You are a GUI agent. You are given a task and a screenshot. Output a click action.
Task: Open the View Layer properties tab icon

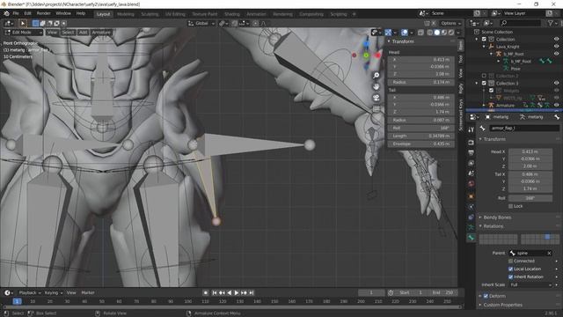(x=472, y=163)
